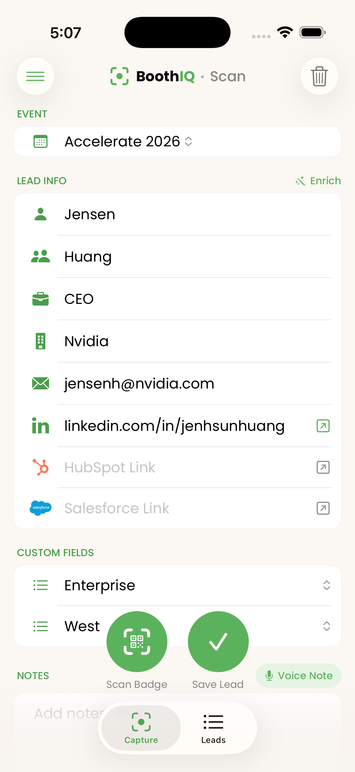The width and height of the screenshot is (355, 772).
Task: Open HubSpot external link icon
Action: [323, 467]
